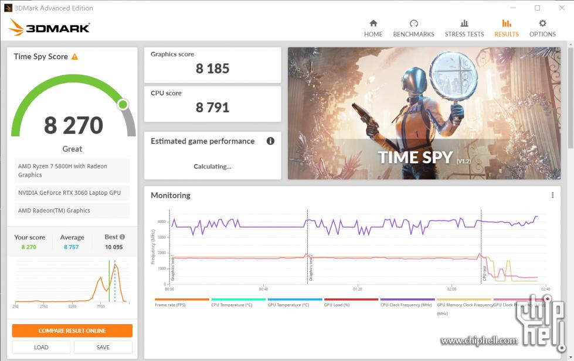The width and height of the screenshot is (574, 361).
Task: Click the Graphics test 2 marker line
Action: [307, 247]
